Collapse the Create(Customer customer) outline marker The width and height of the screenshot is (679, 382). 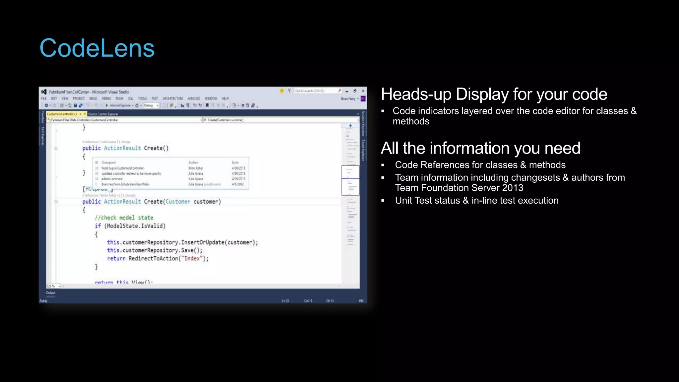point(56,202)
